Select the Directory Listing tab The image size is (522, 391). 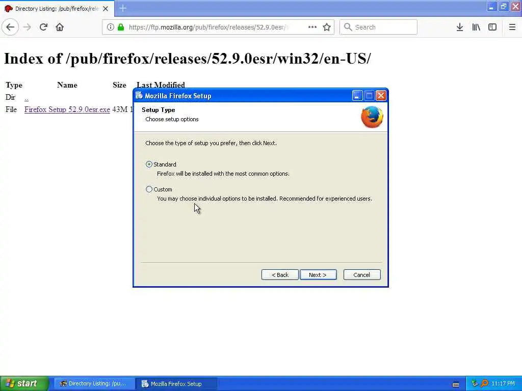click(x=57, y=9)
